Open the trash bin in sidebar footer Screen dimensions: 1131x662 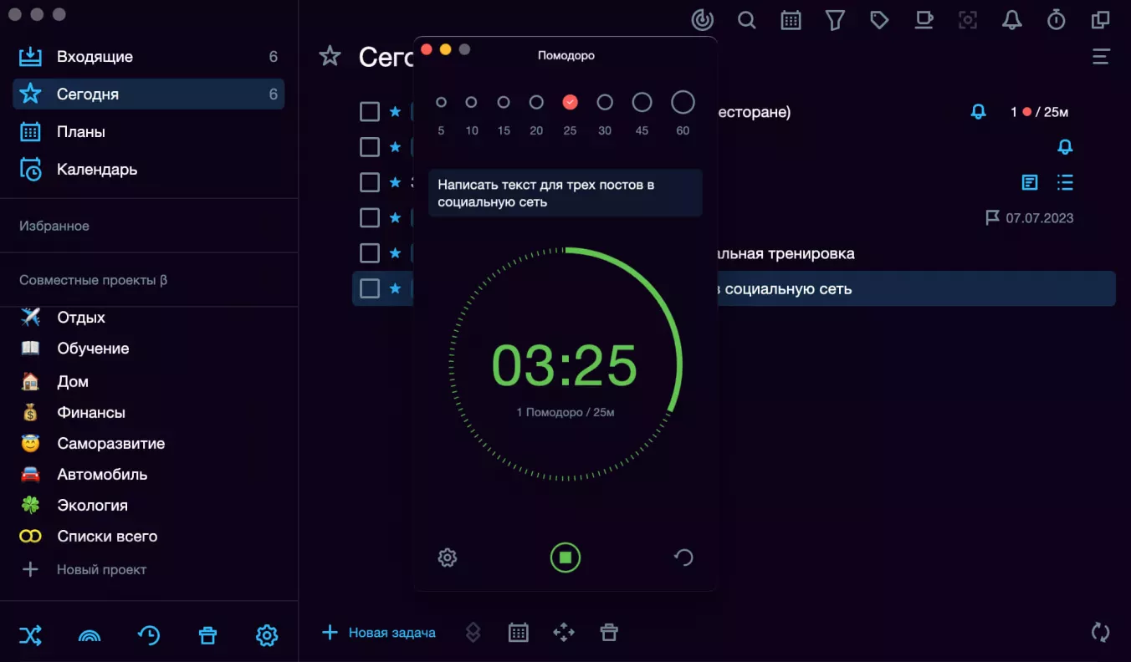pos(207,635)
